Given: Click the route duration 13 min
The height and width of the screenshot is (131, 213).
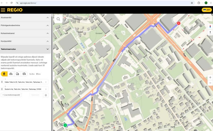Looking at the screenshot, I should tap(38, 74).
